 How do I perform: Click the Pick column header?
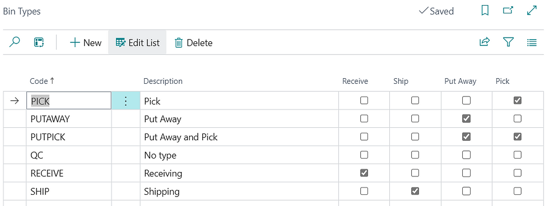[503, 81]
